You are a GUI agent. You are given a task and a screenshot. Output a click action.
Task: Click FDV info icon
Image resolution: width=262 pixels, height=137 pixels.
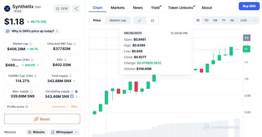click(x=65, y=60)
